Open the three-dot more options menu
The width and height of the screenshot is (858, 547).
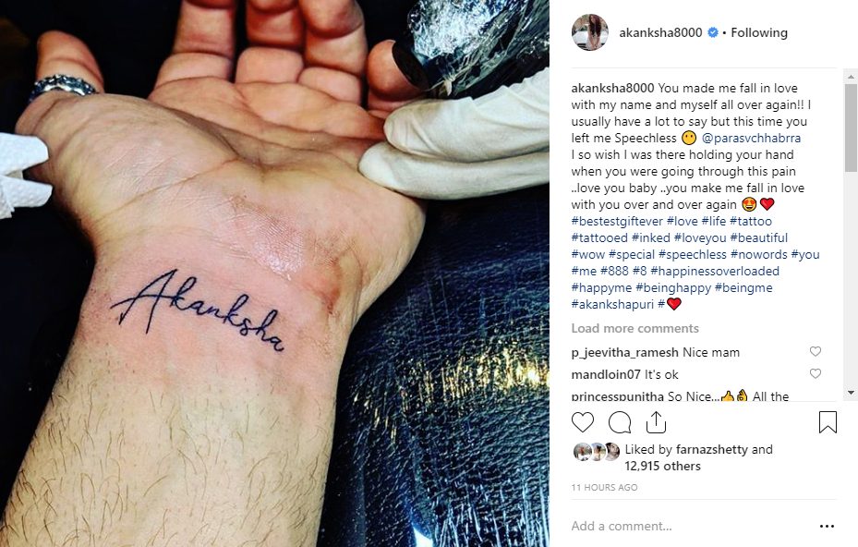(827, 526)
